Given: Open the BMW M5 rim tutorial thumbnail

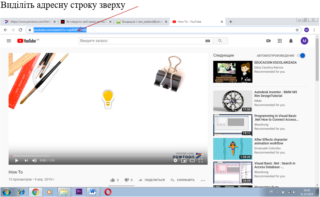Looking at the screenshot, I should pyautogui.click(x=233, y=101).
